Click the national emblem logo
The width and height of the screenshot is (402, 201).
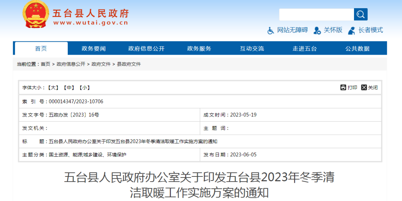pyautogui.click(x=35, y=14)
